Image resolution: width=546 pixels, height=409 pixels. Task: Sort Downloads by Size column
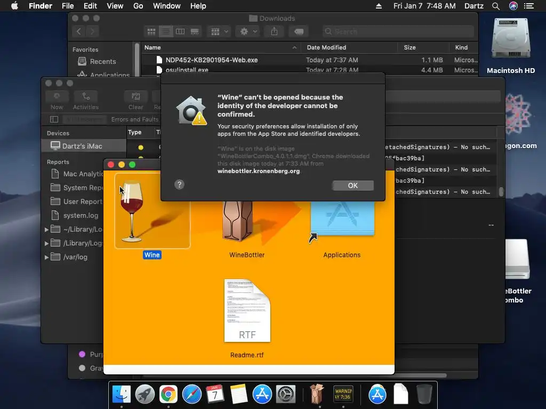pyautogui.click(x=423, y=47)
